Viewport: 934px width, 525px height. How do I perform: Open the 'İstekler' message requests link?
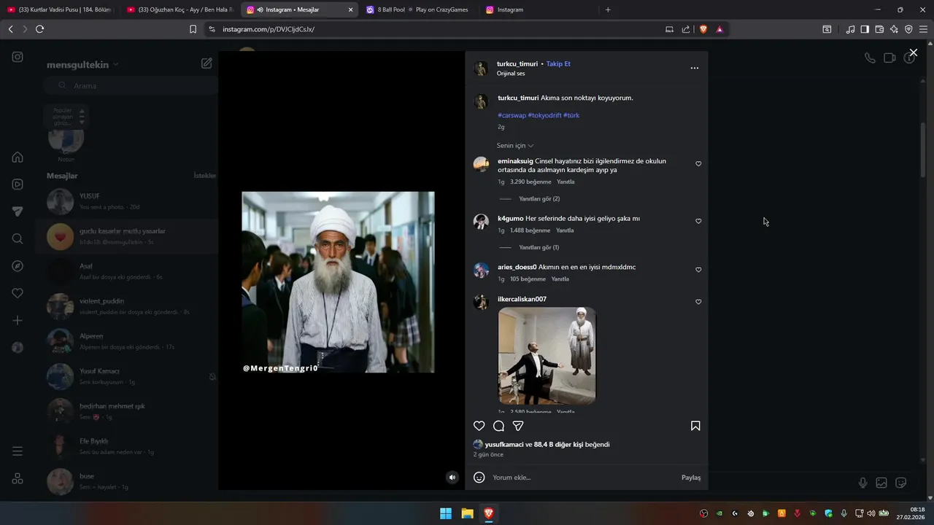coord(204,176)
